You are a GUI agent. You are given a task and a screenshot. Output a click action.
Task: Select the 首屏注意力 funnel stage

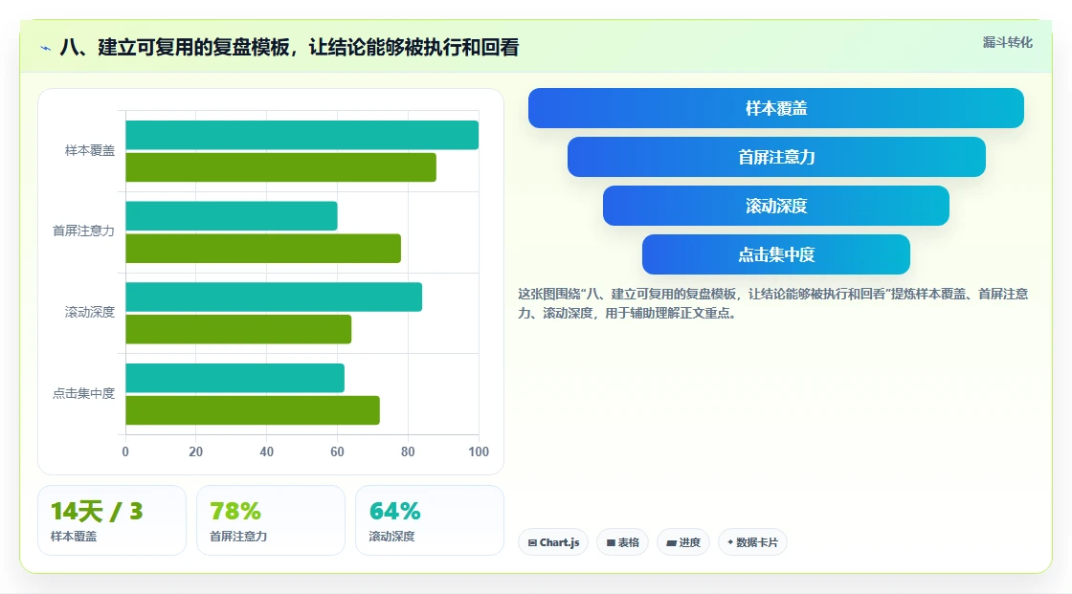(x=776, y=157)
